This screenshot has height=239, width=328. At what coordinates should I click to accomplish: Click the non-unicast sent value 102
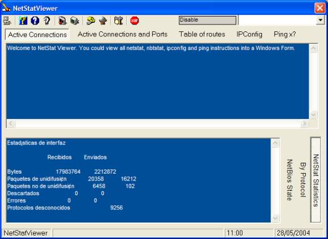coord(130,186)
